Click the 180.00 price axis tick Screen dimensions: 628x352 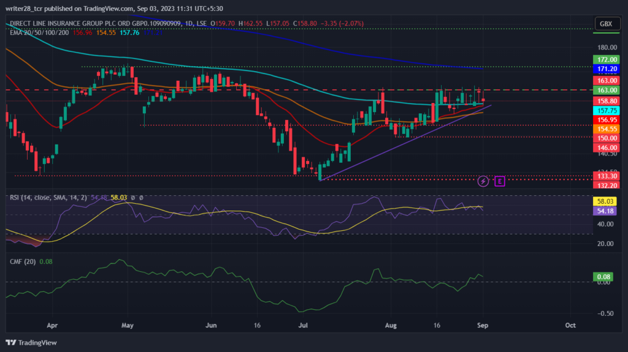(607, 47)
